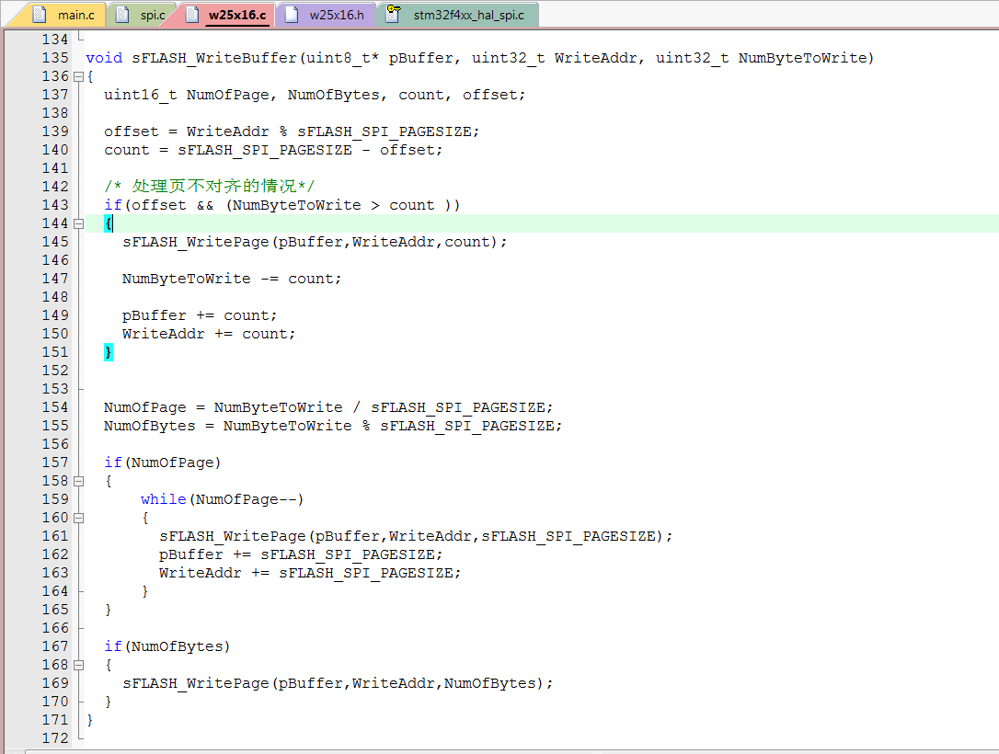The image size is (999, 754).
Task: Click the w25x16.c file icon
Action: tap(191, 15)
